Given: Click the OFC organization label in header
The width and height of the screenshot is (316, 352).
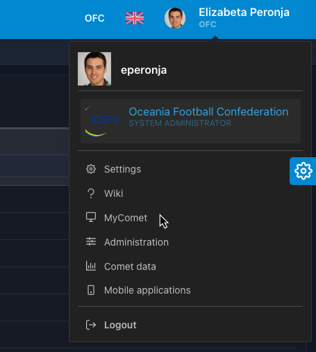Looking at the screenshot, I should (94, 18).
